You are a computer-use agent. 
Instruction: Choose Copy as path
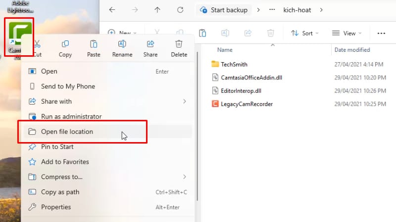108,192
